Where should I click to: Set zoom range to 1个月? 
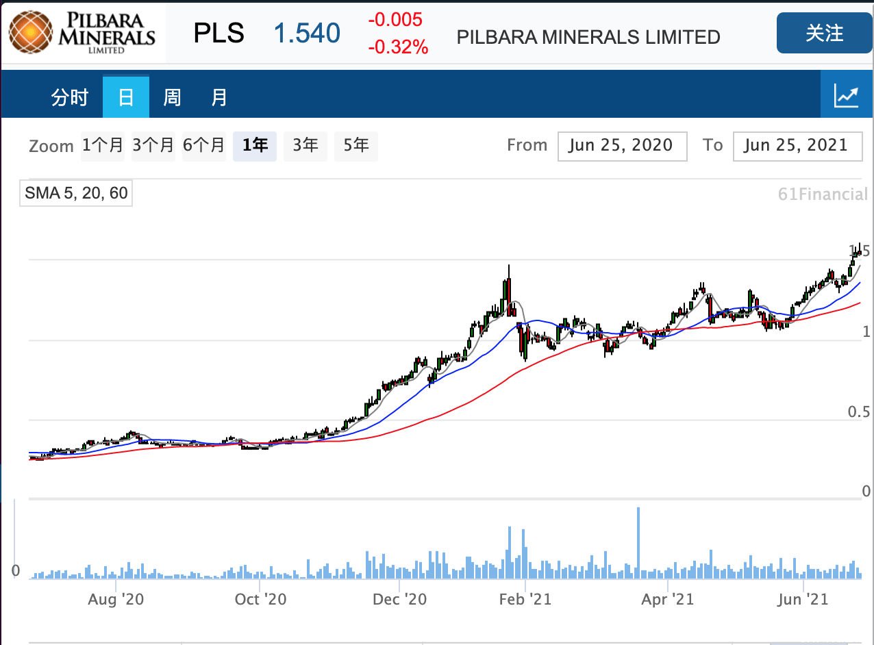pyautogui.click(x=103, y=145)
